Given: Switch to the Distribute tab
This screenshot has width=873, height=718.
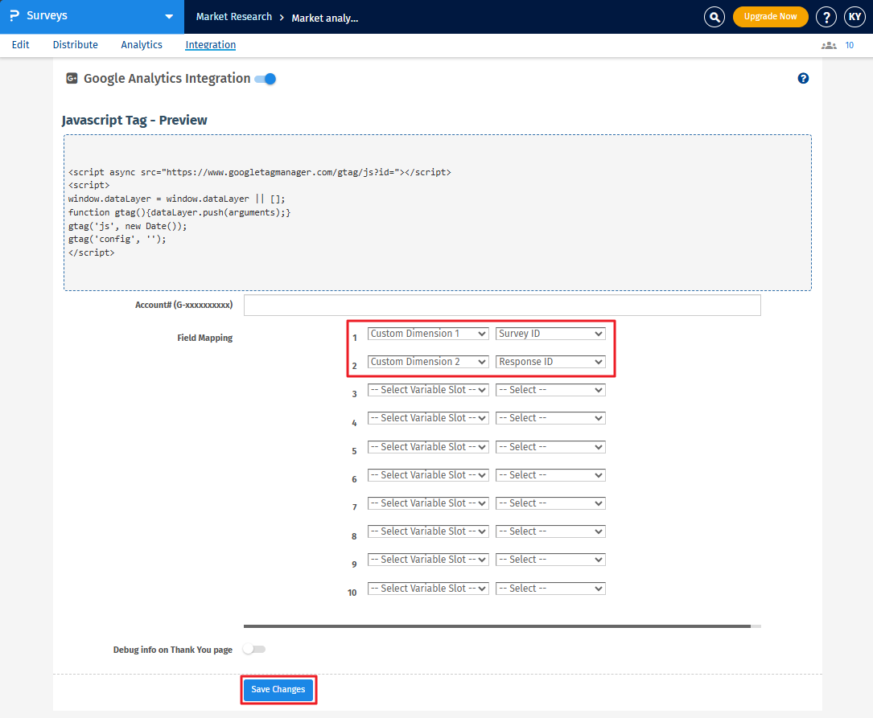Looking at the screenshot, I should [x=75, y=45].
